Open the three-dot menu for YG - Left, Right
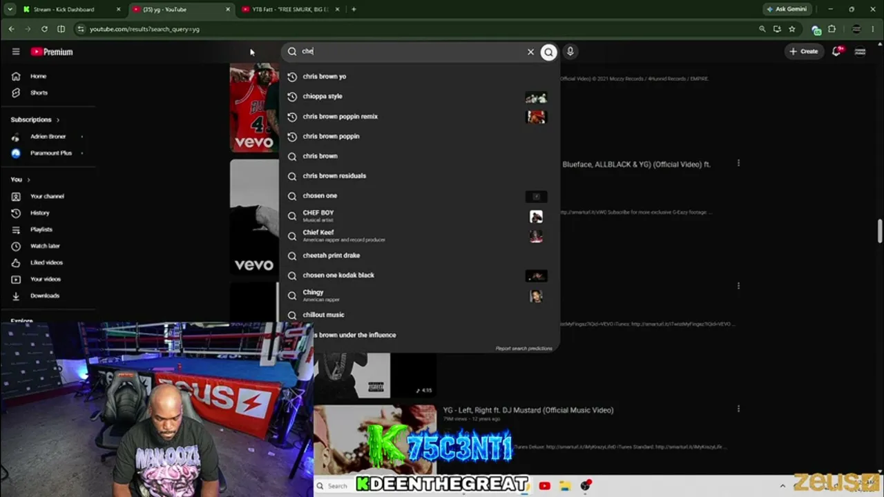Image resolution: width=884 pixels, height=497 pixels. [738, 409]
